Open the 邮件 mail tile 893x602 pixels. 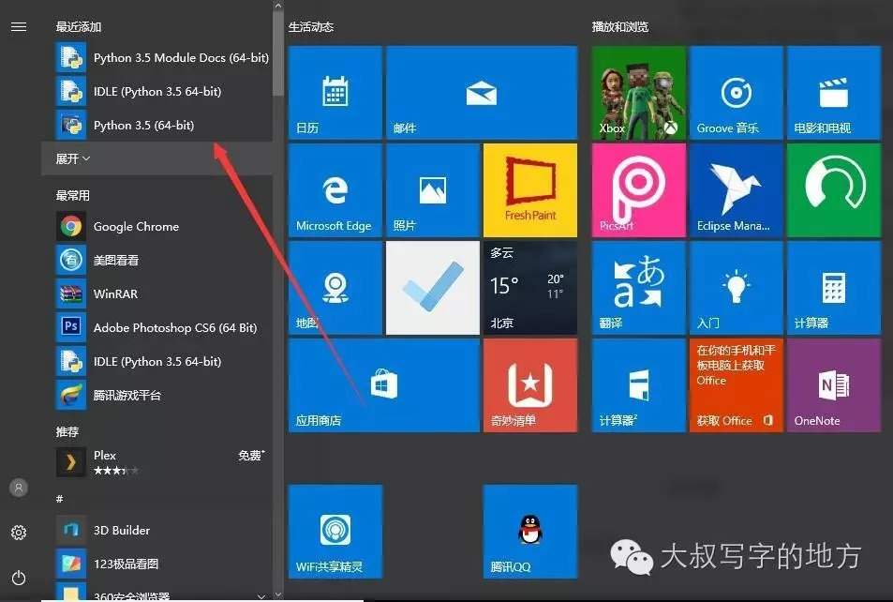482,93
